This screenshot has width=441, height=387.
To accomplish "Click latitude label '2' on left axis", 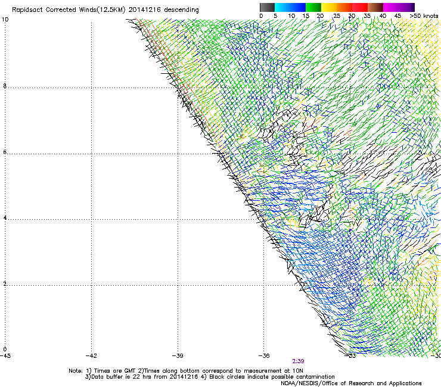I will coord(5,284).
